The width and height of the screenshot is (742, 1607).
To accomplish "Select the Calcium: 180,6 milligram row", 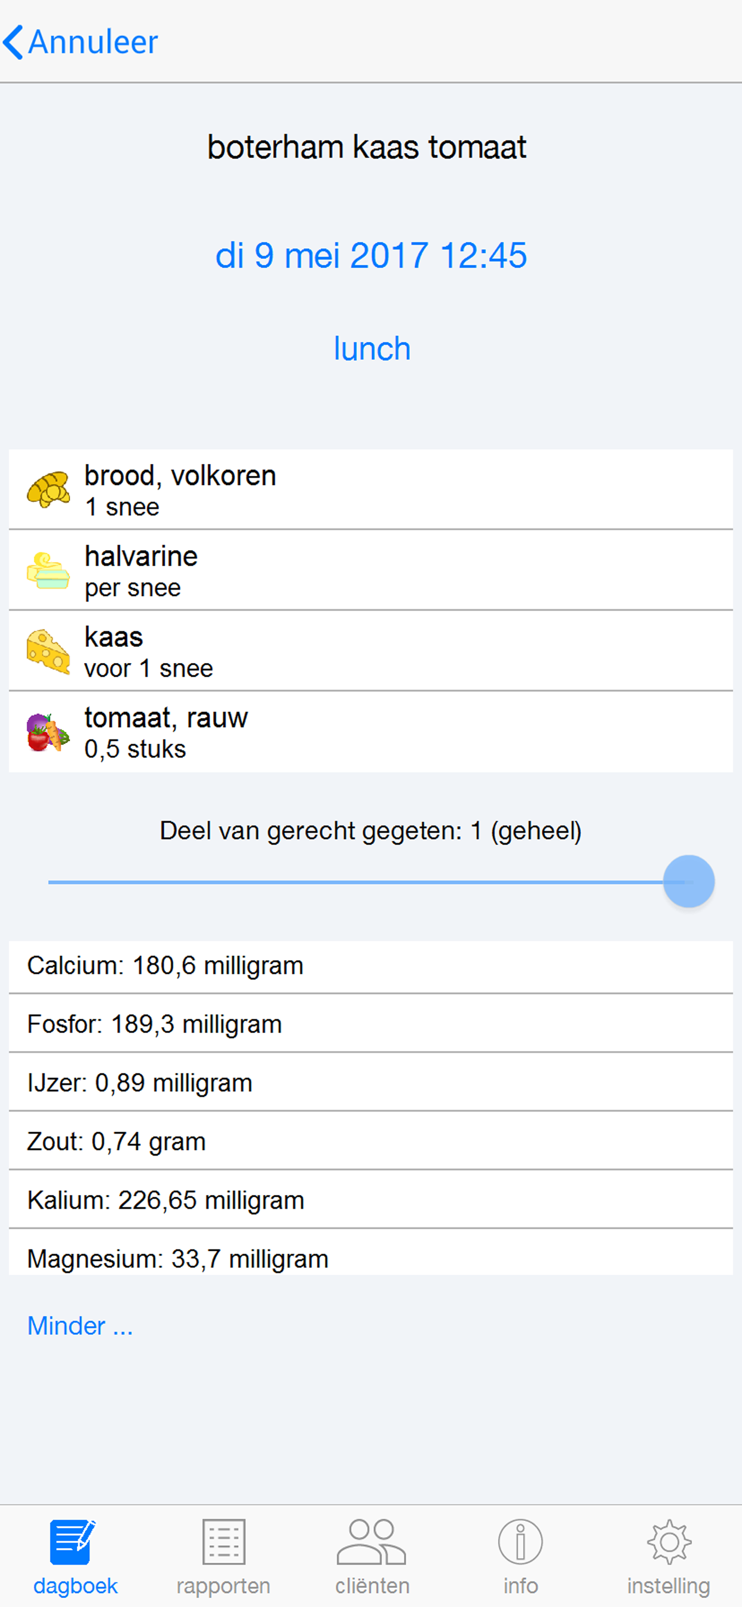I will pos(371,966).
